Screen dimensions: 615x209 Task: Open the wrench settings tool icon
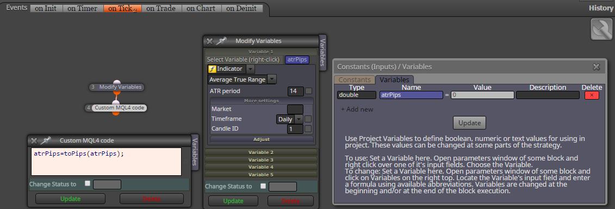pos(601,29)
